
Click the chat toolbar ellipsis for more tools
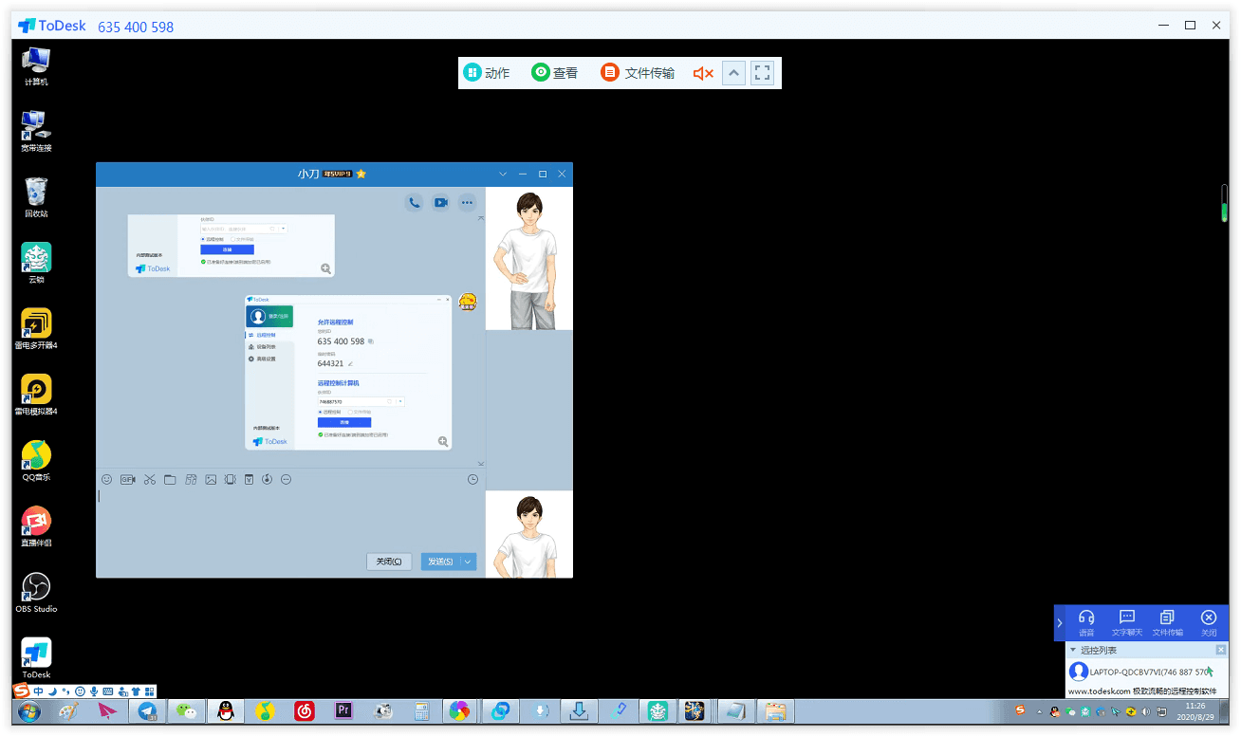point(286,479)
